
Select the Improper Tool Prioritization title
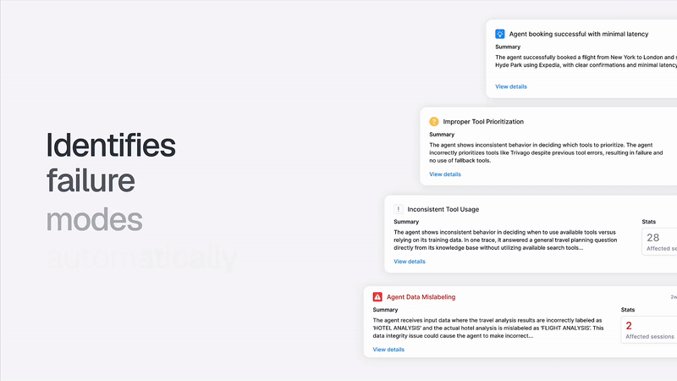[x=483, y=121]
